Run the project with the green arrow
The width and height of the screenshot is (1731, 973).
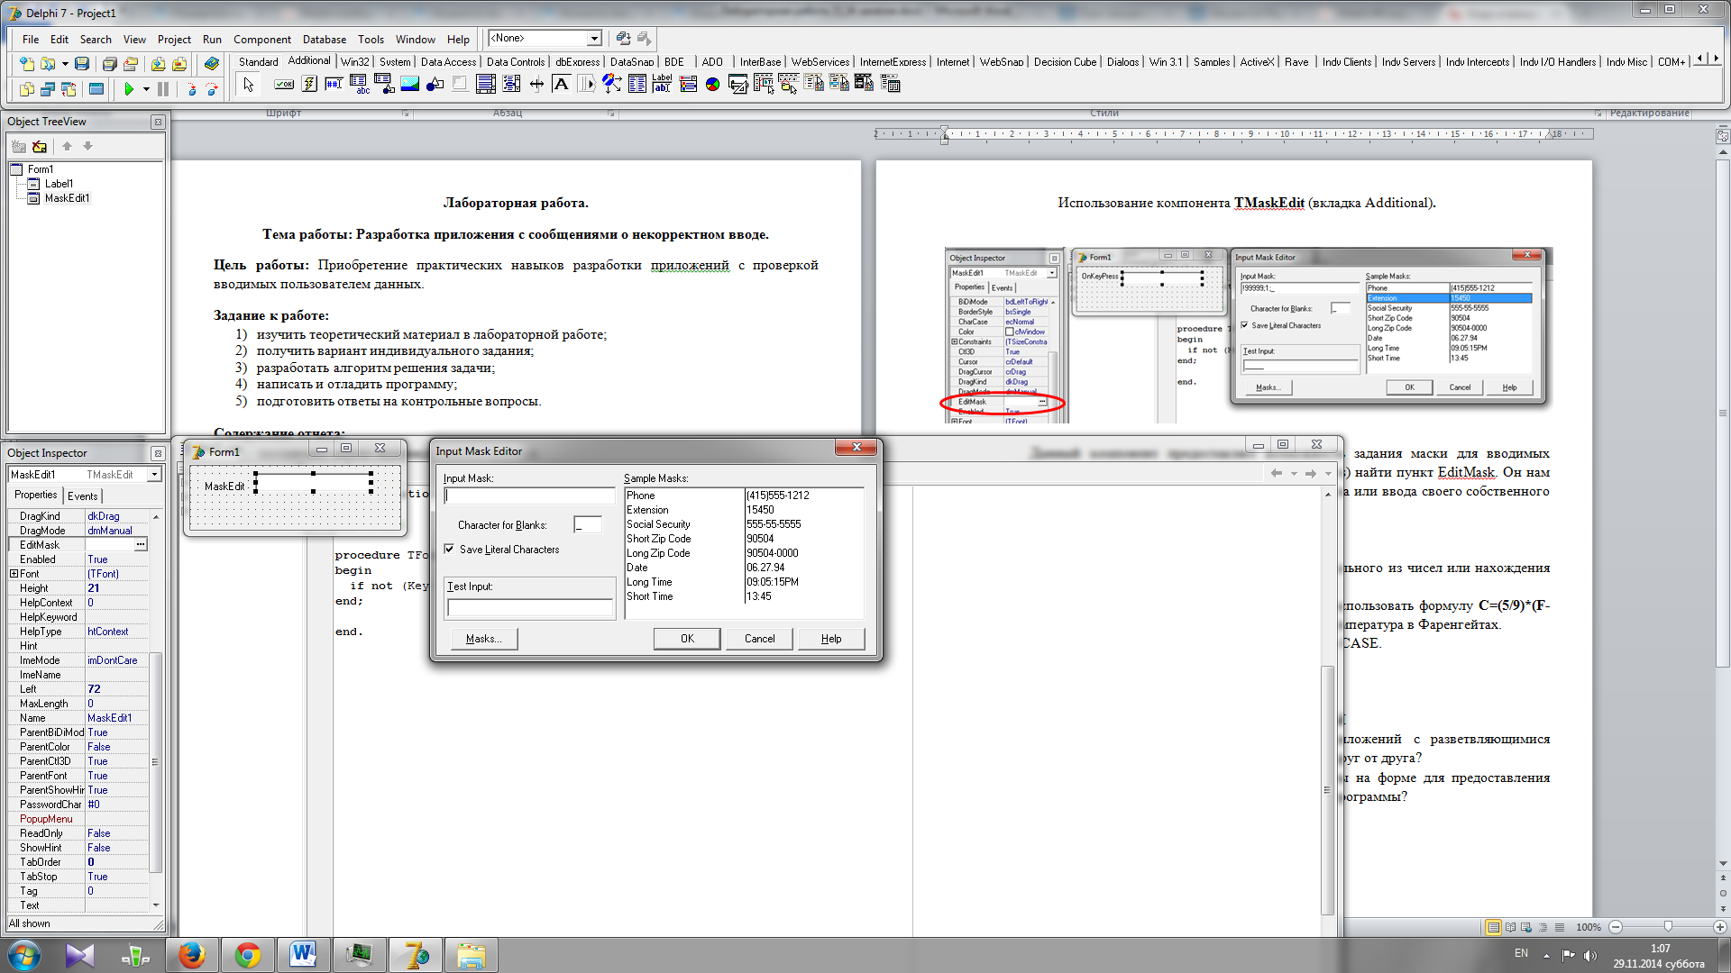pyautogui.click(x=129, y=89)
